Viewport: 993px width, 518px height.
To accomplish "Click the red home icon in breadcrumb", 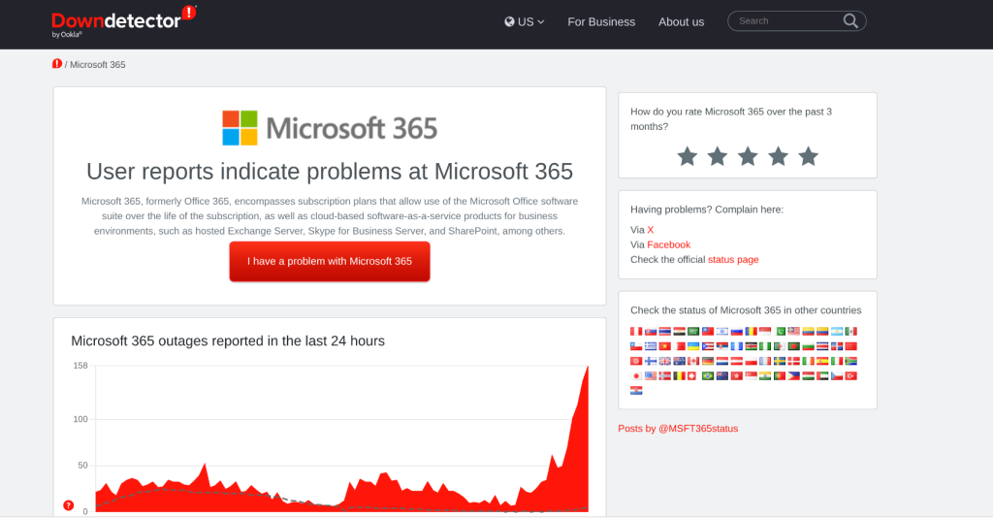I will tap(57, 64).
